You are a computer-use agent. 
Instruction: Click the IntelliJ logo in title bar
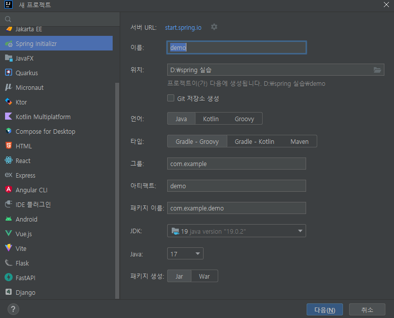[x=9, y=5]
